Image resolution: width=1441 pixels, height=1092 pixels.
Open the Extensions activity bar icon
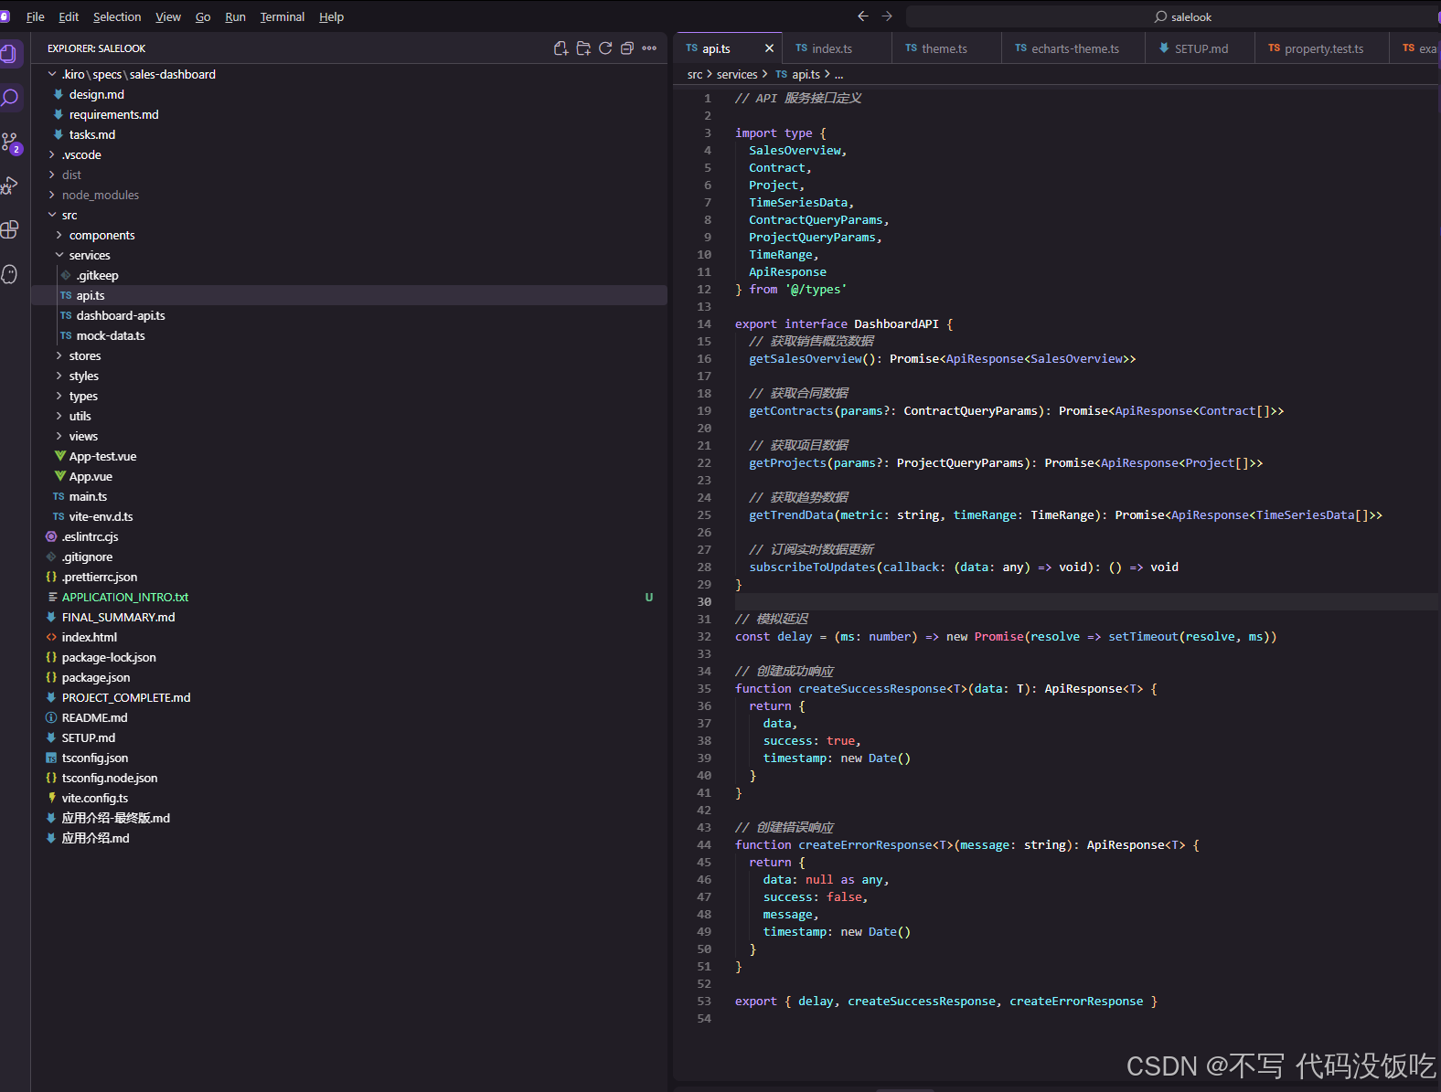click(x=9, y=229)
